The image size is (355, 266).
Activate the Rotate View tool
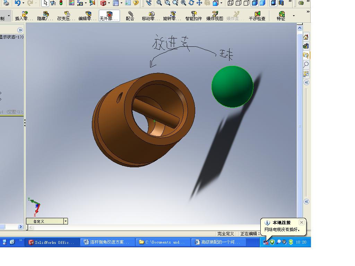(191, 3)
